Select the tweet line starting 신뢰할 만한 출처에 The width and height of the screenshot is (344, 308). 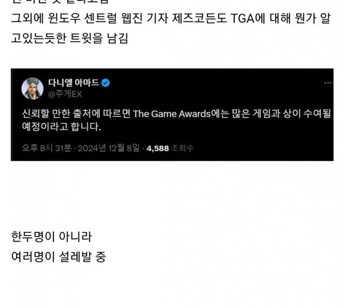[176, 114]
